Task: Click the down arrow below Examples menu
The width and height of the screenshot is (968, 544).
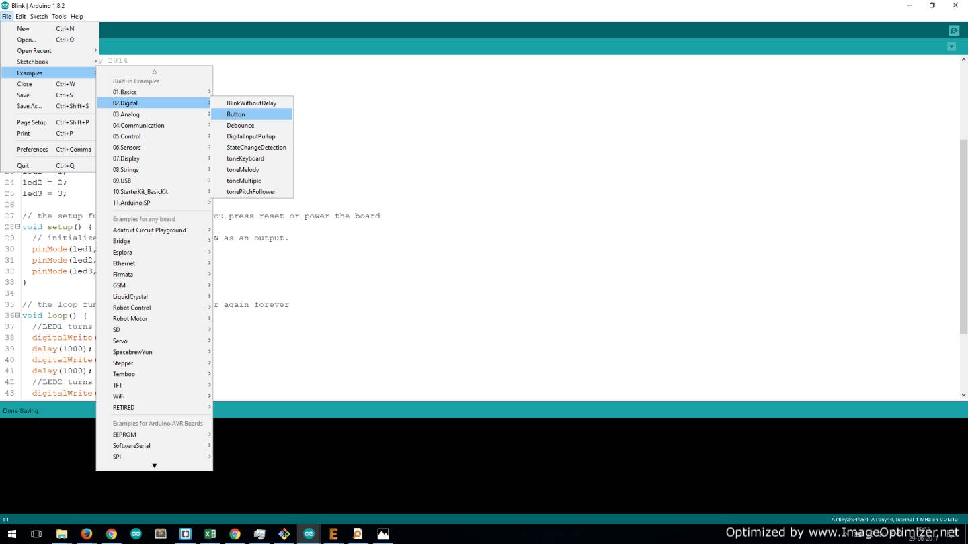Action: coord(155,465)
